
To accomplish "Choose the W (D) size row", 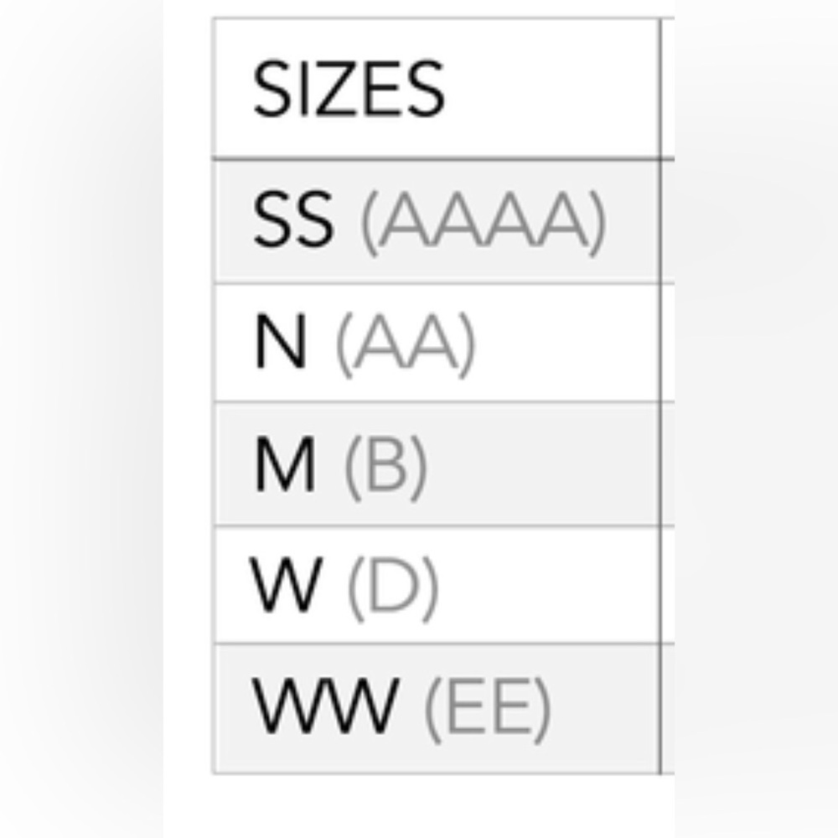I will pyautogui.click(x=436, y=585).
